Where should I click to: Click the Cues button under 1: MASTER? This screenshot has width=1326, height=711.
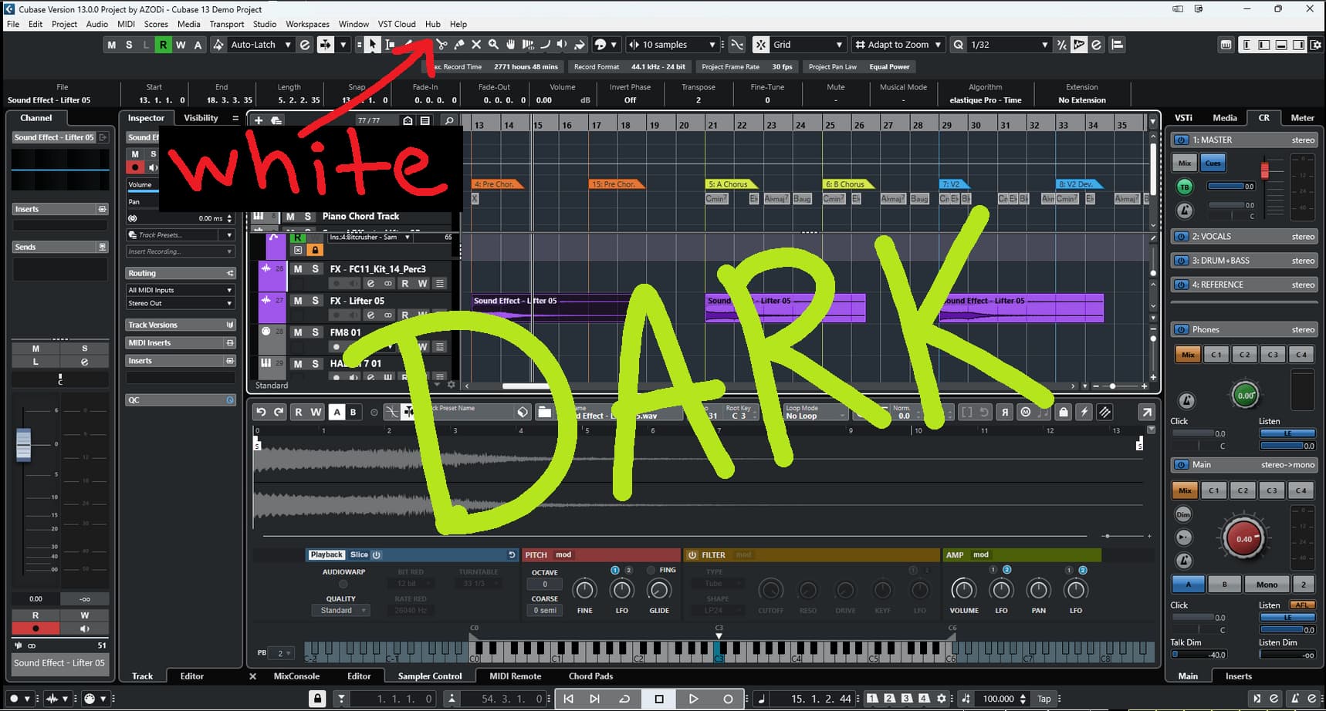pyautogui.click(x=1213, y=163)
